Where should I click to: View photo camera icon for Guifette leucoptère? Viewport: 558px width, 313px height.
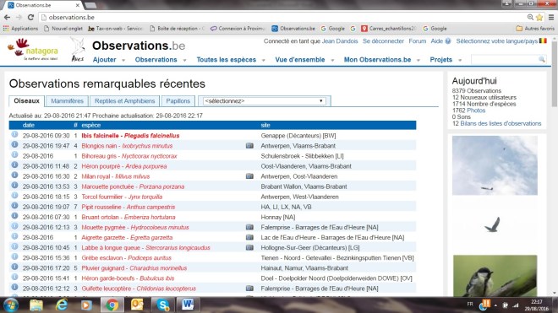pyautogui.click(x=249, y=289)
